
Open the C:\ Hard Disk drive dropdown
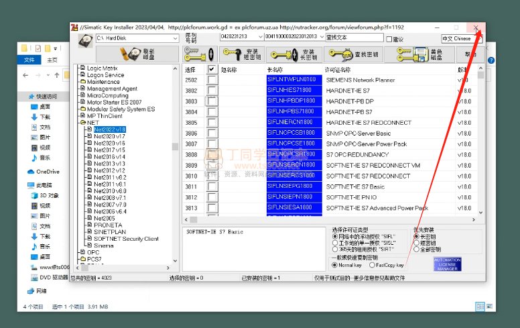tap(176, 38)
